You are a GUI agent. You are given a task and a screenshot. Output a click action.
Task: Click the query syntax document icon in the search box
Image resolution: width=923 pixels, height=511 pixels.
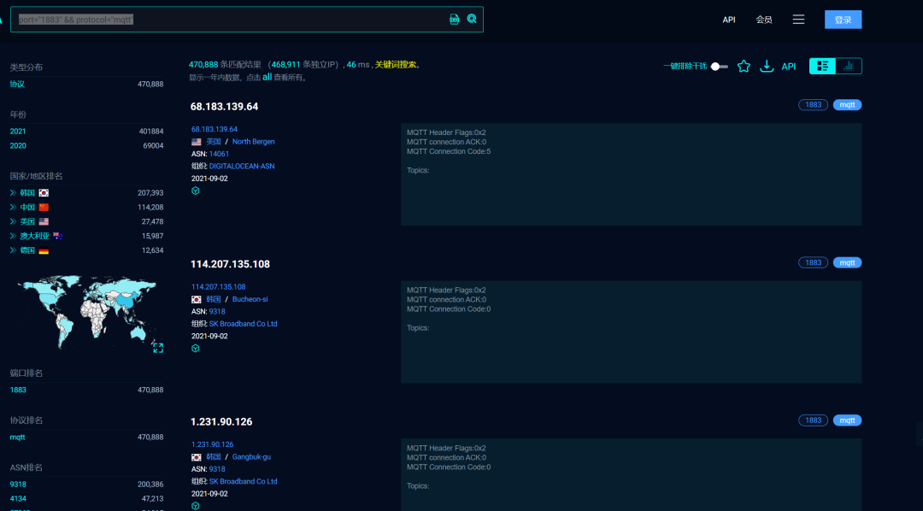pos(455,19)
